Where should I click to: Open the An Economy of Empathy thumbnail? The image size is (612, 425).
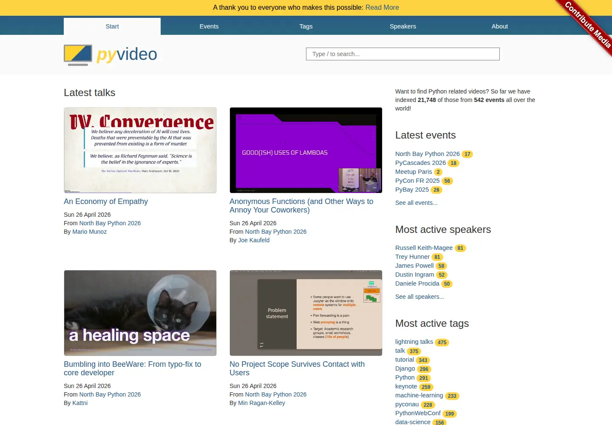pos(140,150)
